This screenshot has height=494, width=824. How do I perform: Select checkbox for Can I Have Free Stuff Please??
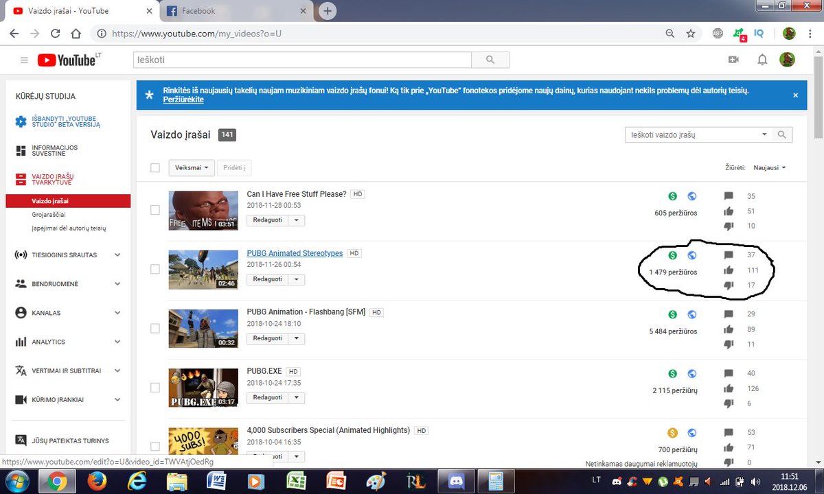(x=155, y=210)
